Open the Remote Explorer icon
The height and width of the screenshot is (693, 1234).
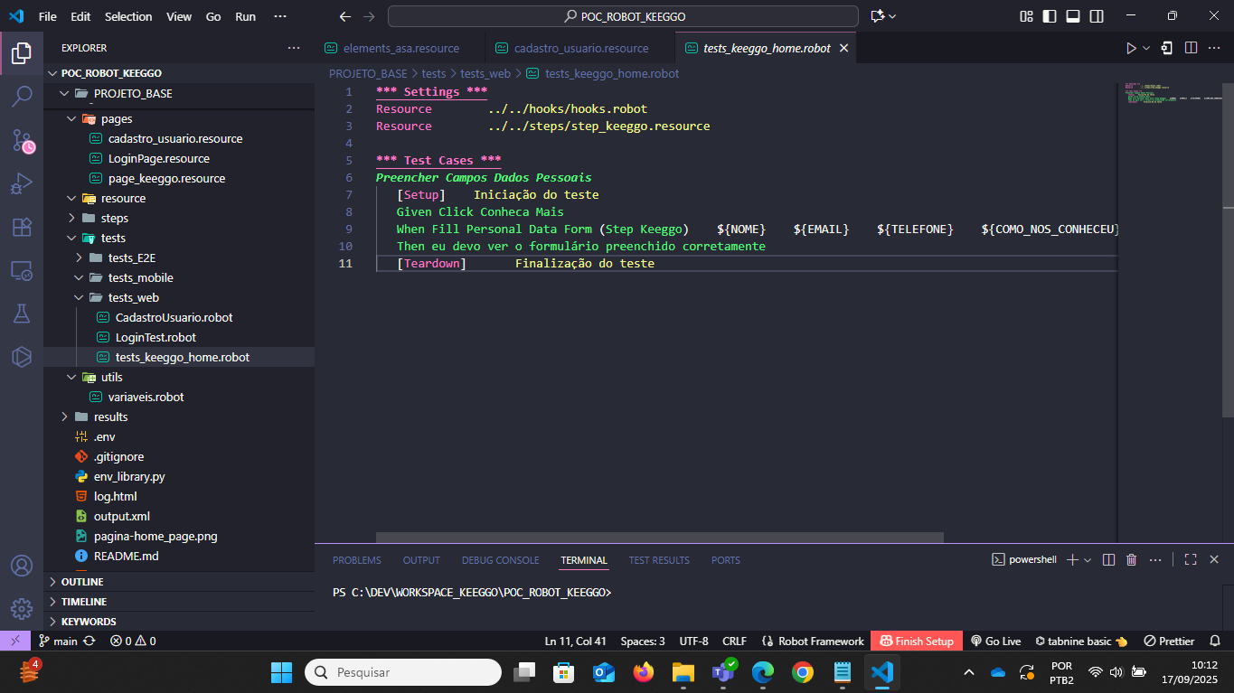[22, 270]
